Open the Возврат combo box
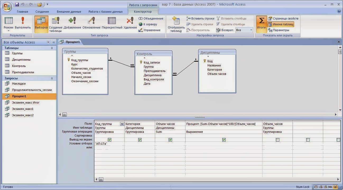Screen dimensions: 343x190 click(244, 30)
